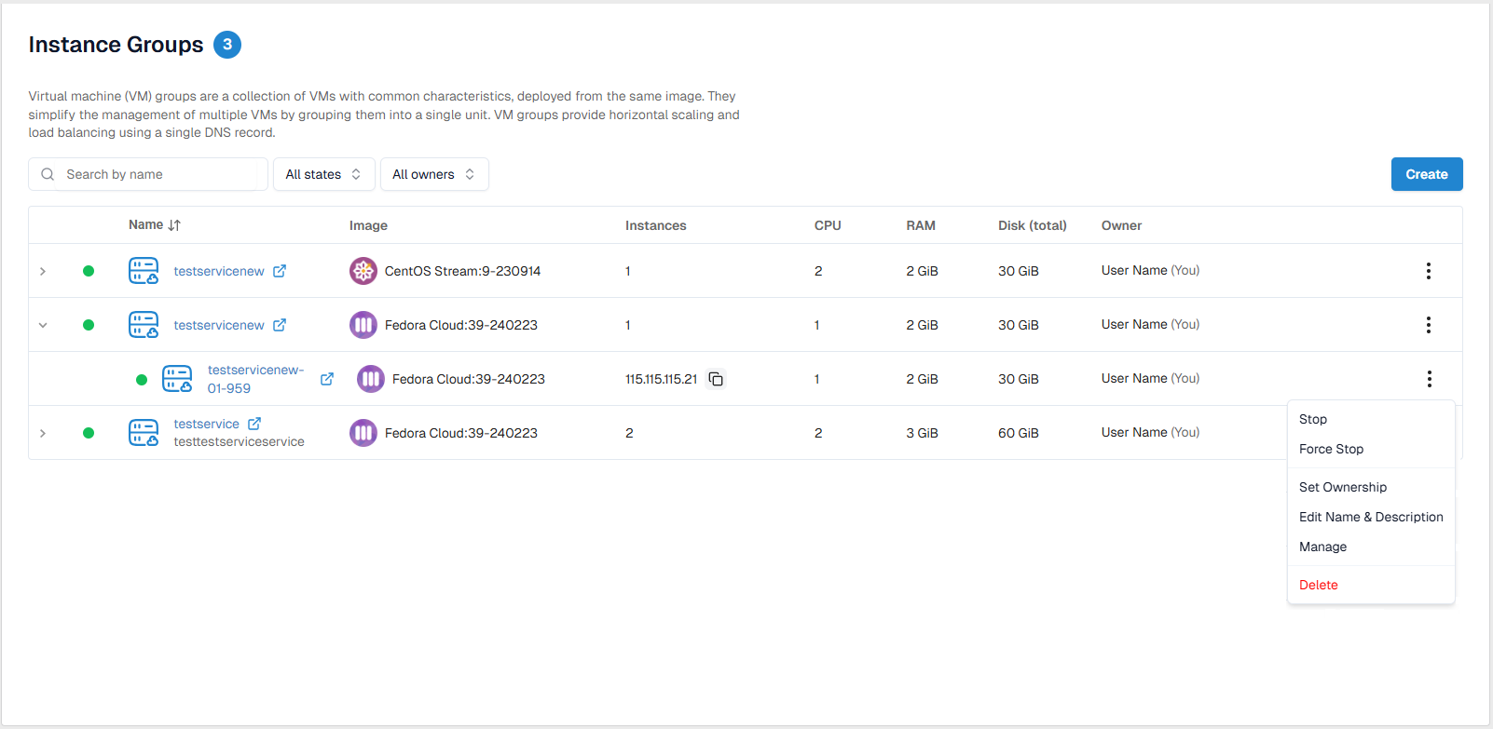Viewport: 1493px width, 729px height.
Task: Open external link icon beside testservice
Action: click(254, 424)
